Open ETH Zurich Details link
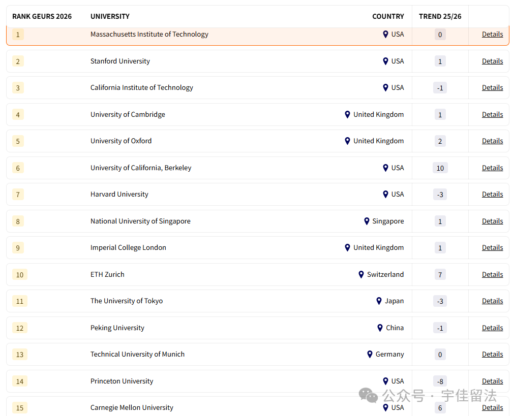 pos(492,274)
